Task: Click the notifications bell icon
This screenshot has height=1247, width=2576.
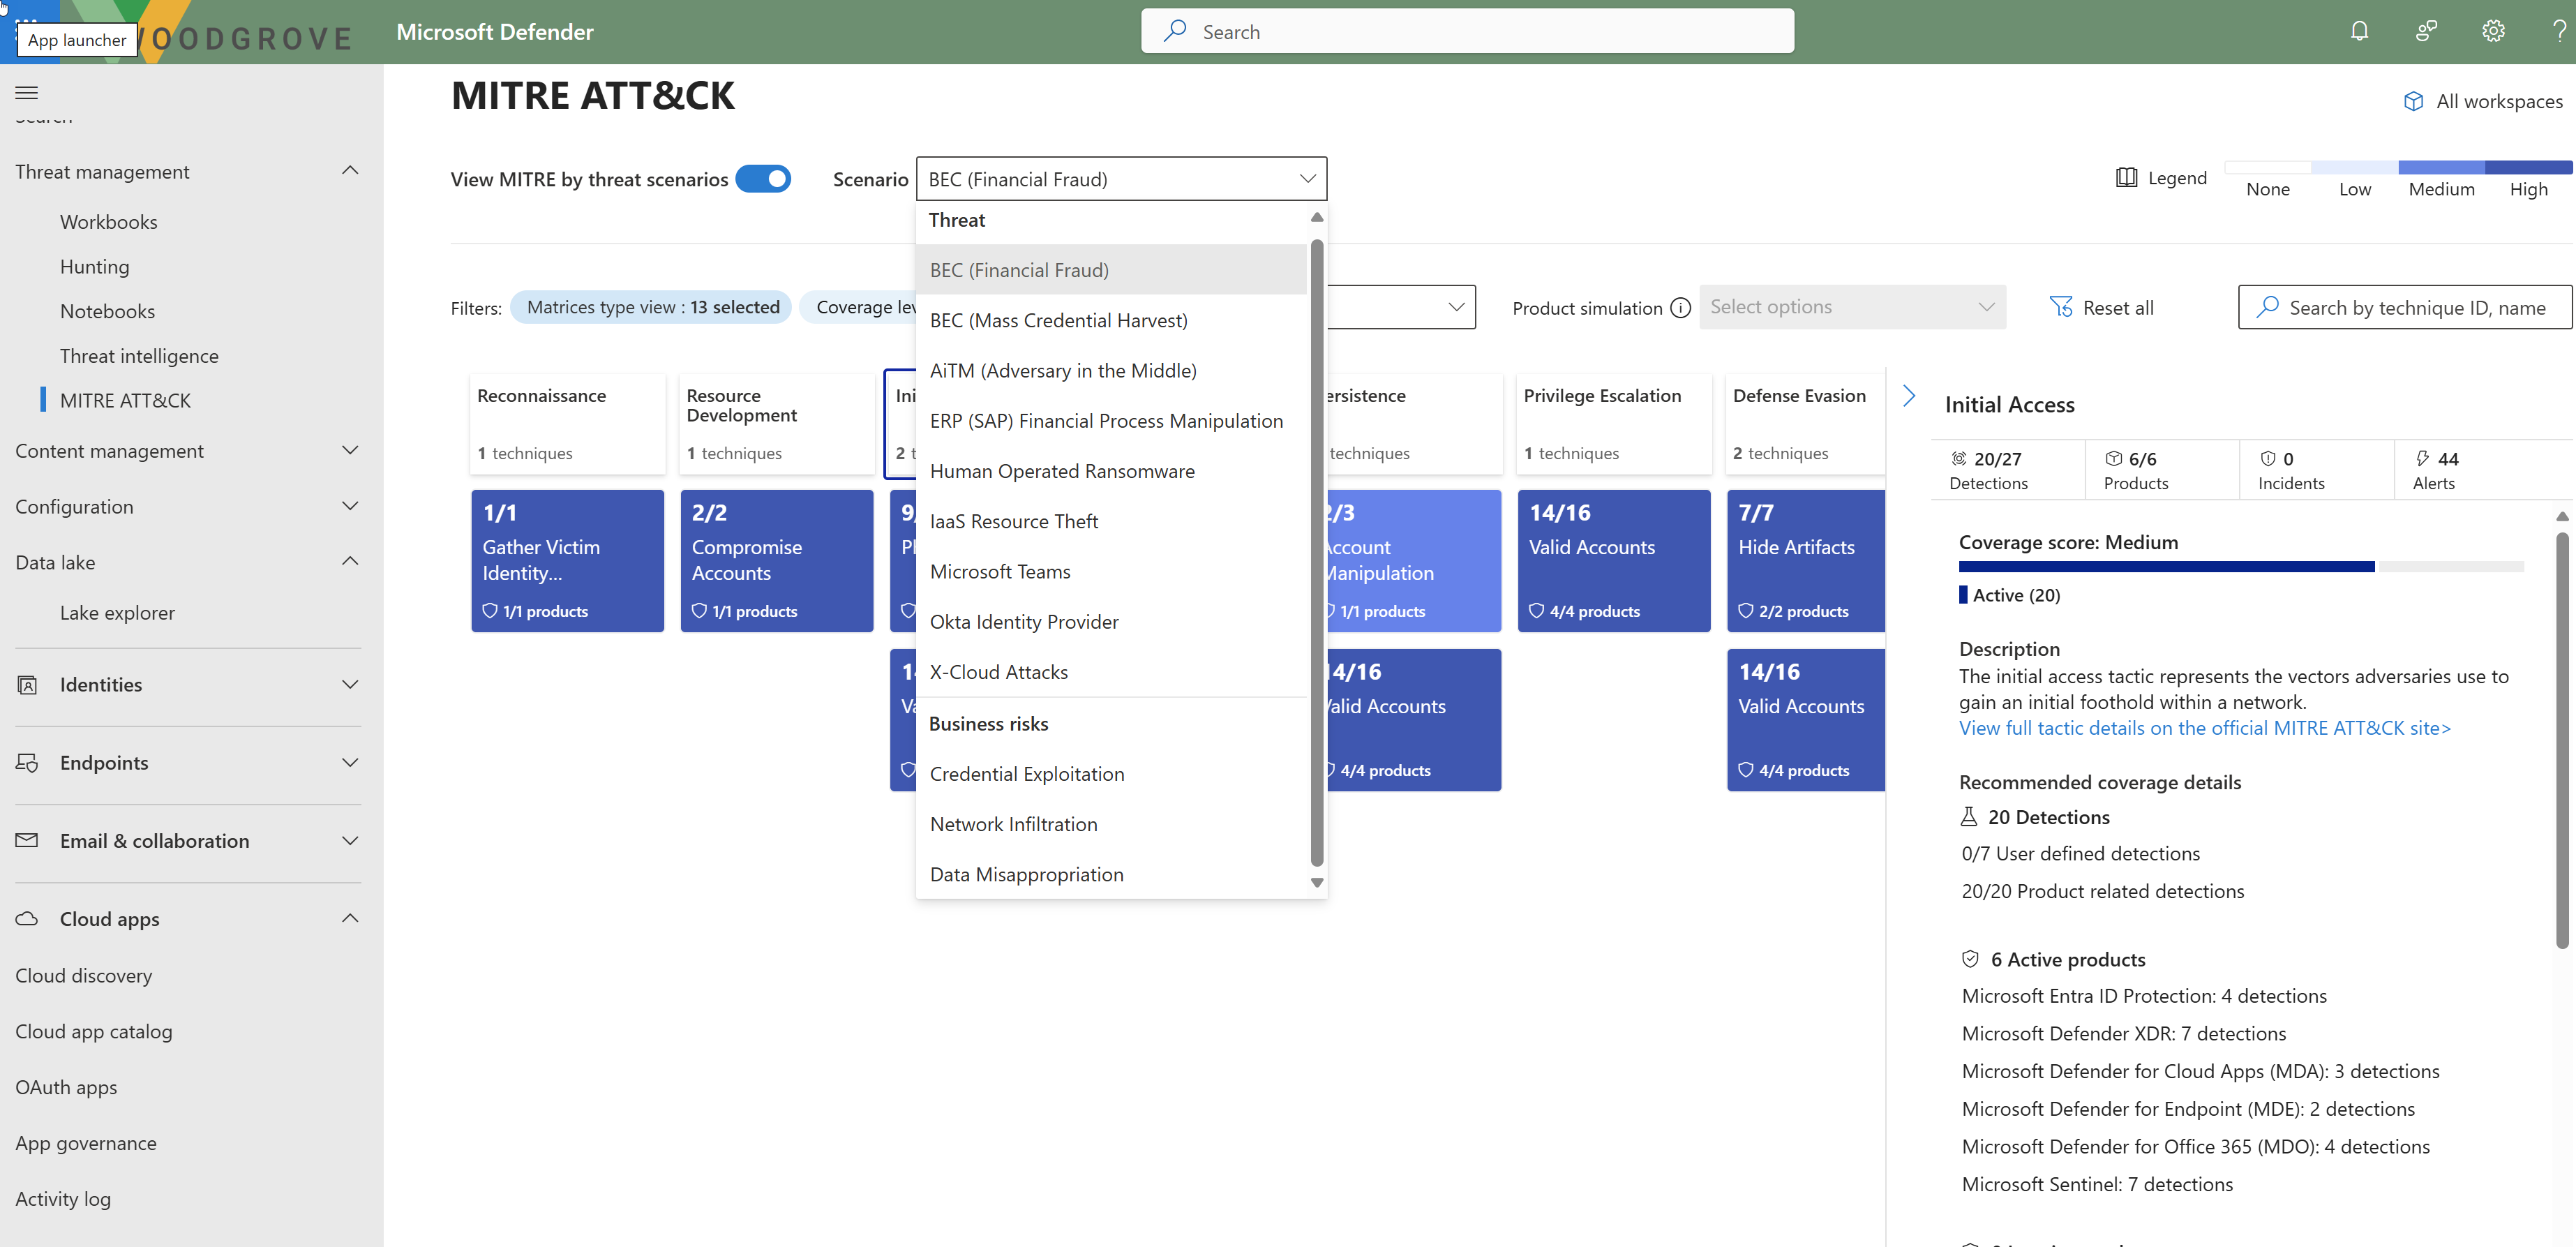Action: click(x=2359, y=31)
